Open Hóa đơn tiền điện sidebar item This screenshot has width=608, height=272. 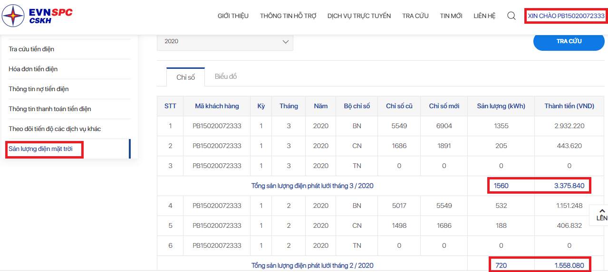[x=33, y=69]
